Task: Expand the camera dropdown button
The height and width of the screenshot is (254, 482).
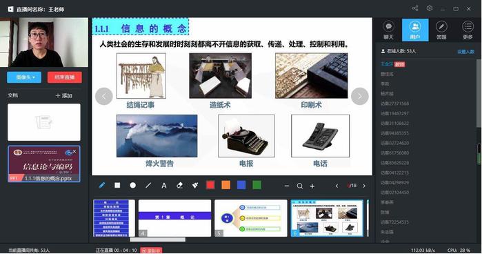Action: (24, 77)
